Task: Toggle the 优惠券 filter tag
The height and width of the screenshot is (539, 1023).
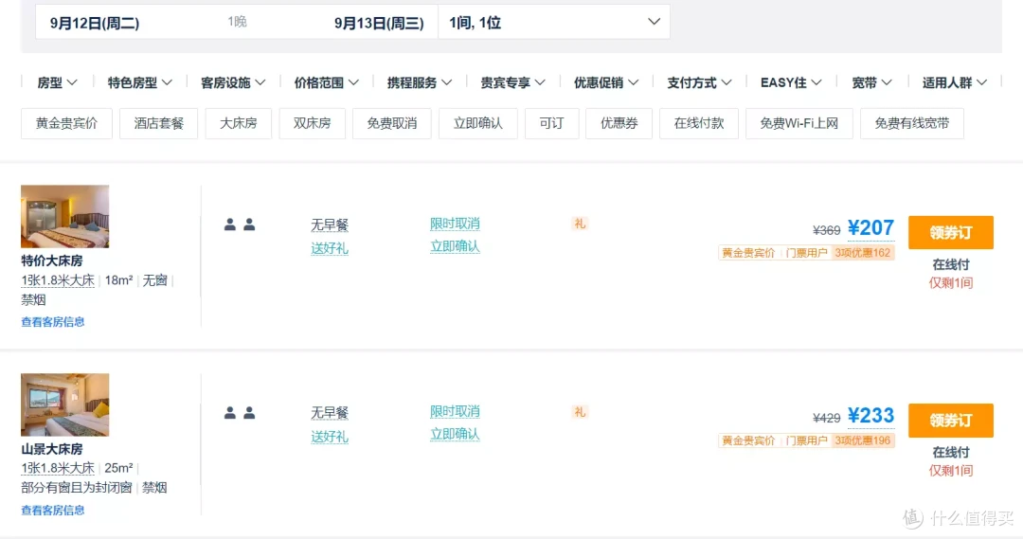Action: coord(619,123)
